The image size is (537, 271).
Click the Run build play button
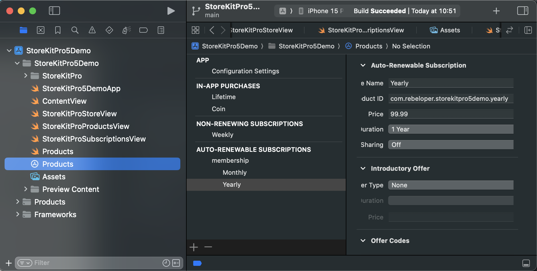point(171,11)
